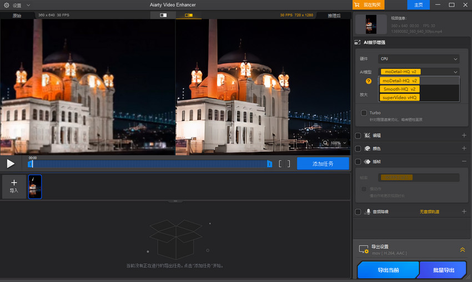Click the panel divider handle below the clip strip

click(x=175, y=201)
